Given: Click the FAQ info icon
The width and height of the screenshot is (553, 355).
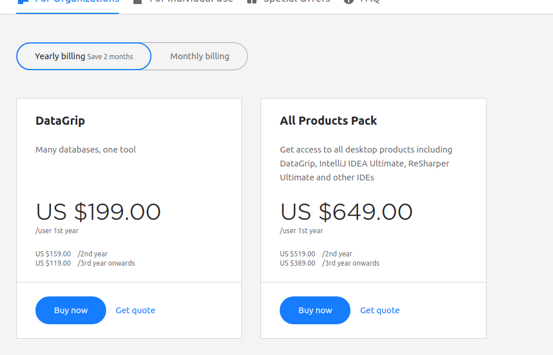Looking at the screenshot, I should pyautogui.click(x=348, y=2).
